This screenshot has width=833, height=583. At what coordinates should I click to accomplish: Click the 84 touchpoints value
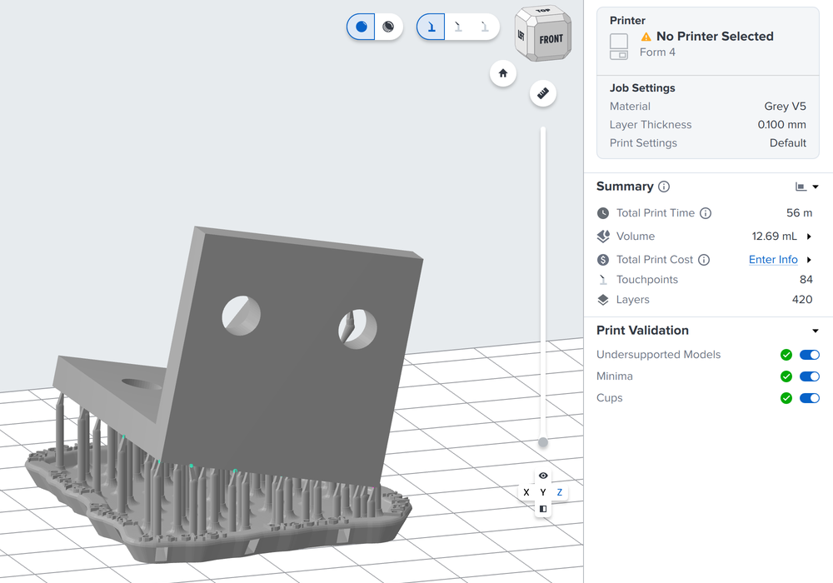(806, 280)
